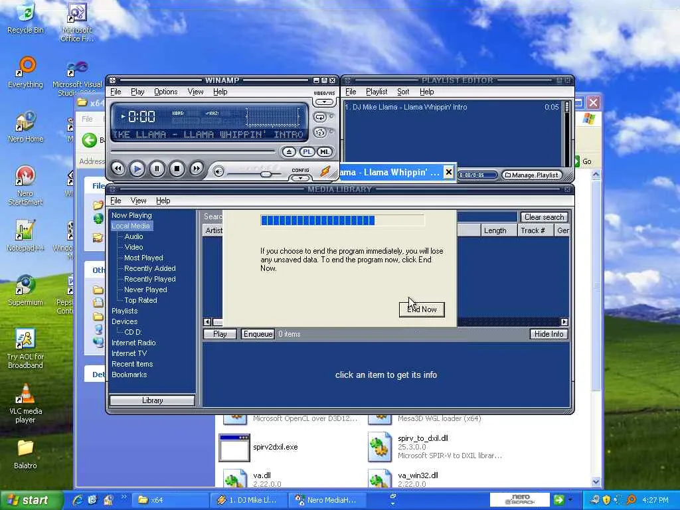
Task: Click End Now button in dialog
Action: pos(422,309)
